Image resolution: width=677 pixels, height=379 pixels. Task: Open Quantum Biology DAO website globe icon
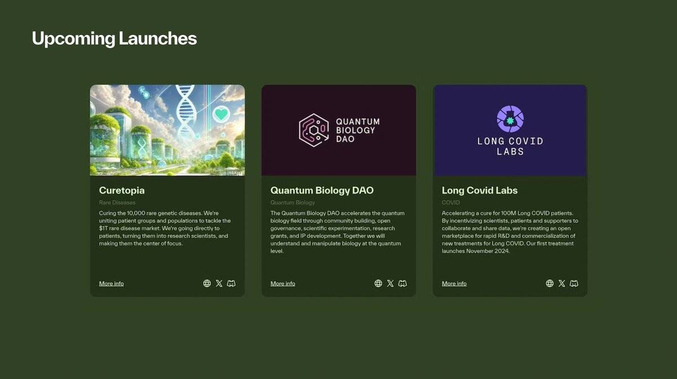[379, 284]
